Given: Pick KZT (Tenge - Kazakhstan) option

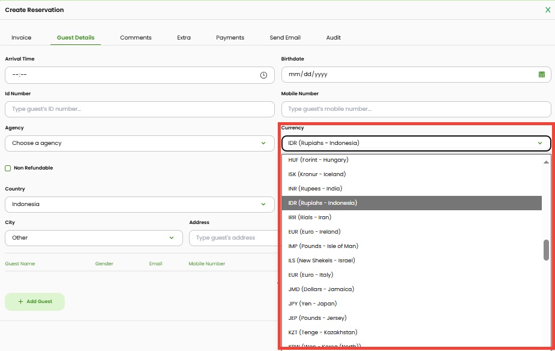Looking at the screenshot, I should point(412,332).
